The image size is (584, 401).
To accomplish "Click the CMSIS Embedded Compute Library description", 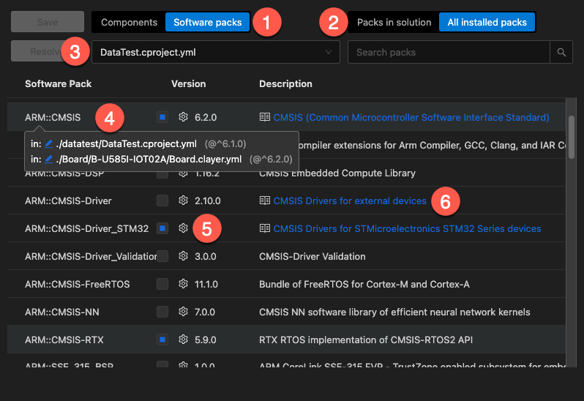I will [337, 173].
